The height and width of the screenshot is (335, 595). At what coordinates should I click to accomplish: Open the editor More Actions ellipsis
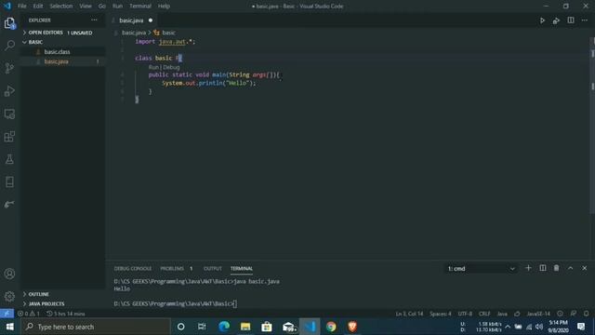tap(585, 20)
